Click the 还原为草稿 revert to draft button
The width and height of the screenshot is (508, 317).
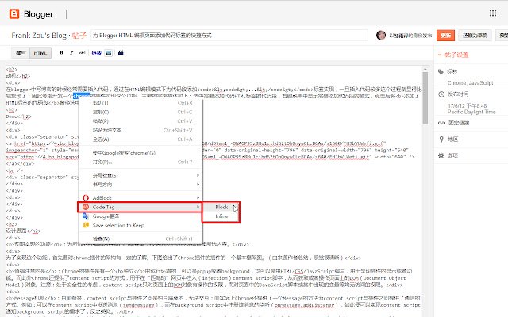tap(475, 35)
